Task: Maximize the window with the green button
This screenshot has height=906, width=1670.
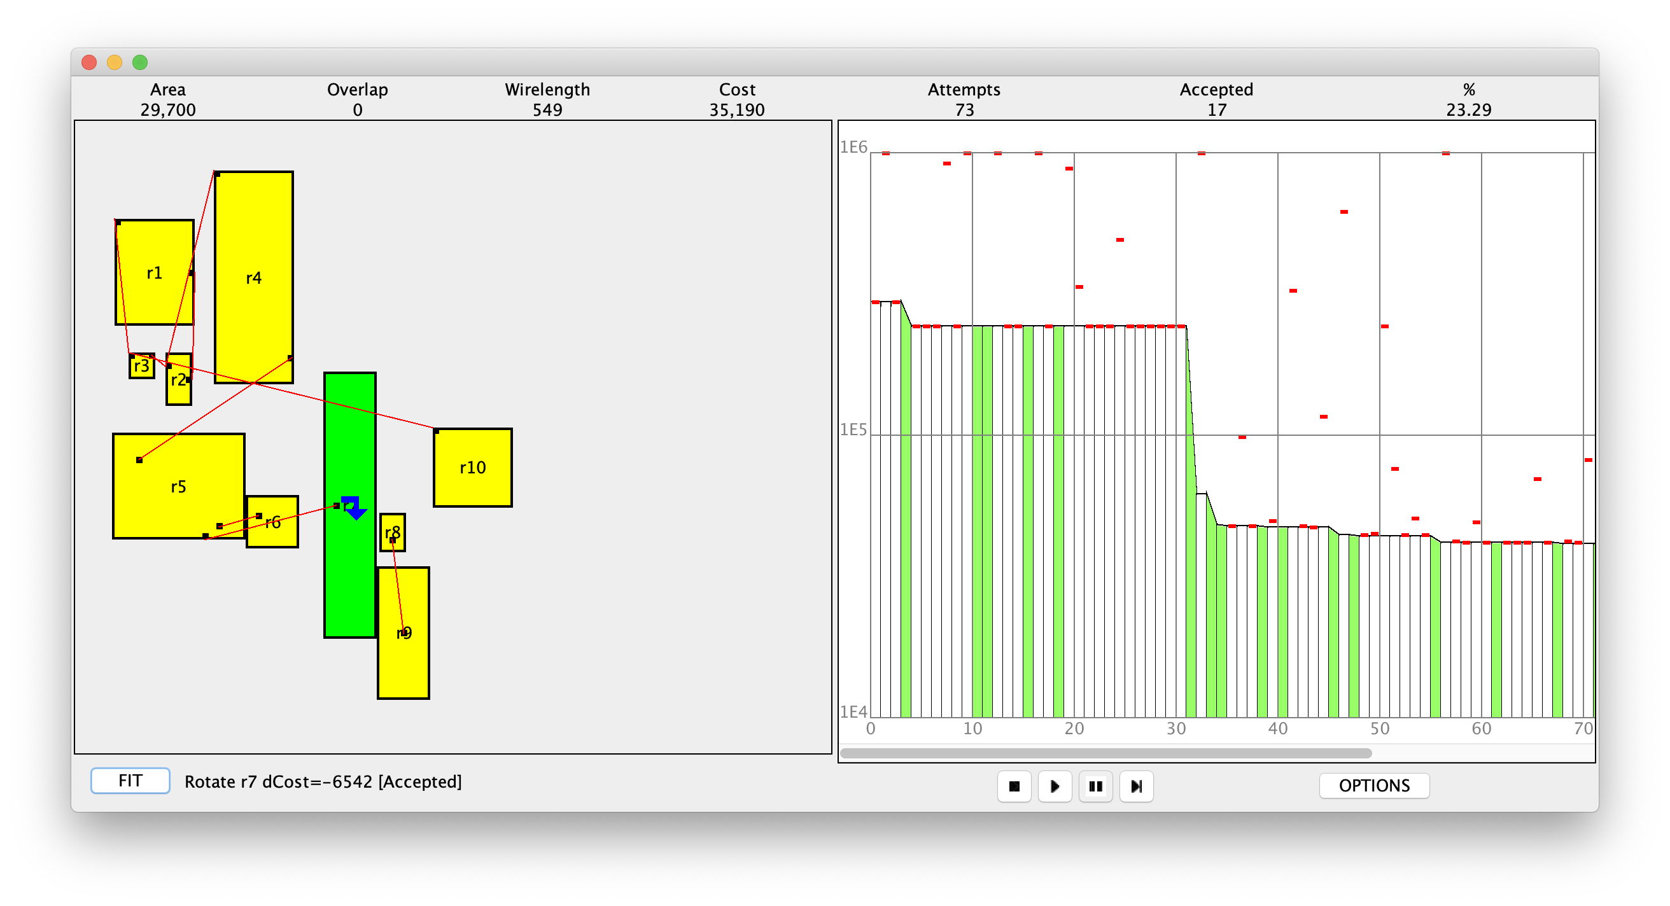Action: [x=140, y=62]
